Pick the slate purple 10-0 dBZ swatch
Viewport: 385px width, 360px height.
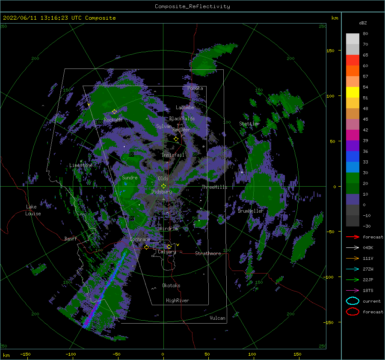(x=352, y=199)
